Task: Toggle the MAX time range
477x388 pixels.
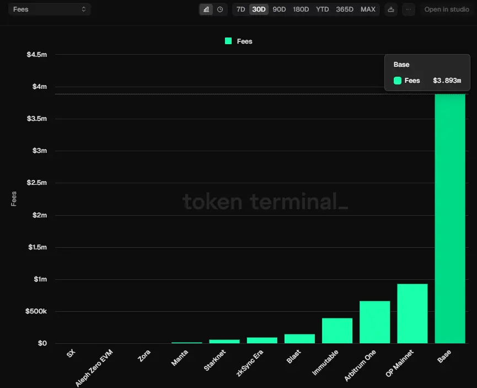Action: coord(368,9)
